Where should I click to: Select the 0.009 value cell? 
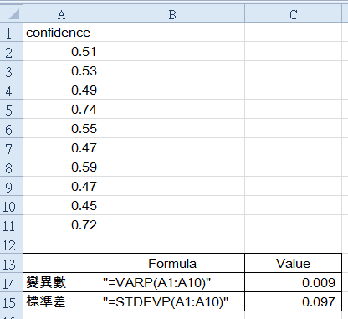(x=293, y=282)
